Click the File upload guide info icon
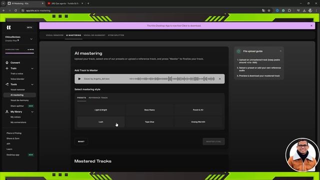Viewport: 320px width, 180px height. [238, 51]
